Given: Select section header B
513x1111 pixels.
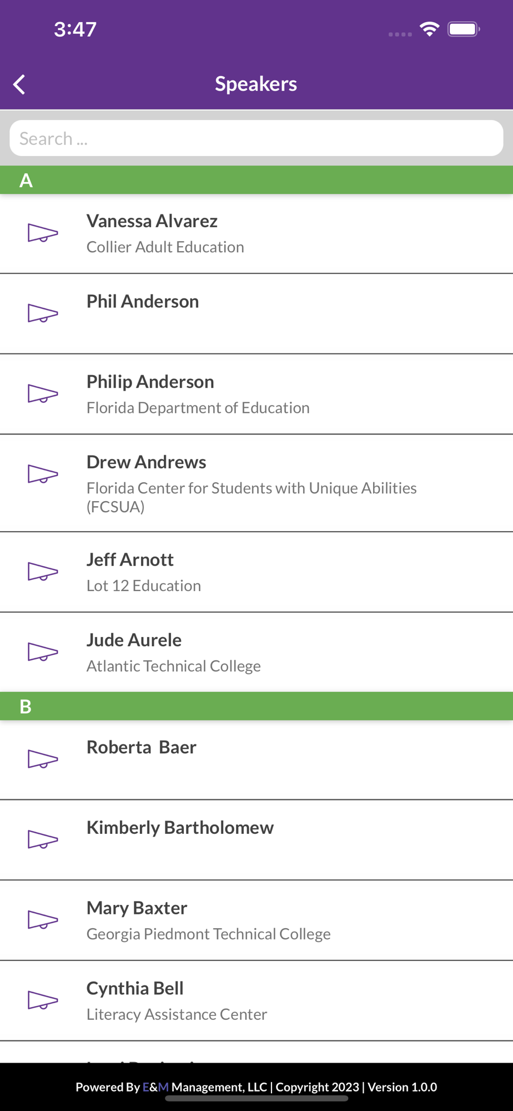Looking at the screenshot, I should pyautogui.click(x=256, y=706).
